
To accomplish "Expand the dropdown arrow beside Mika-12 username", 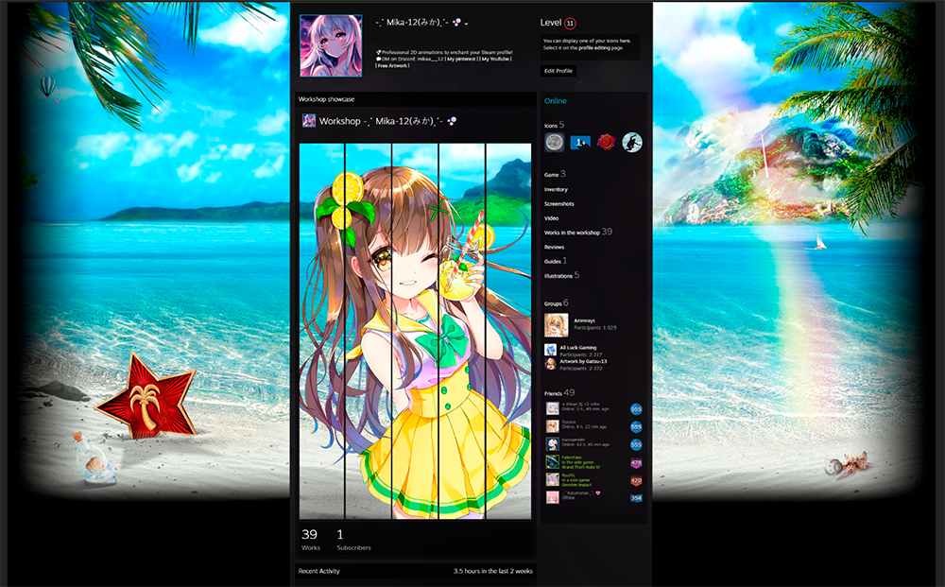I will tap(467, 24).
